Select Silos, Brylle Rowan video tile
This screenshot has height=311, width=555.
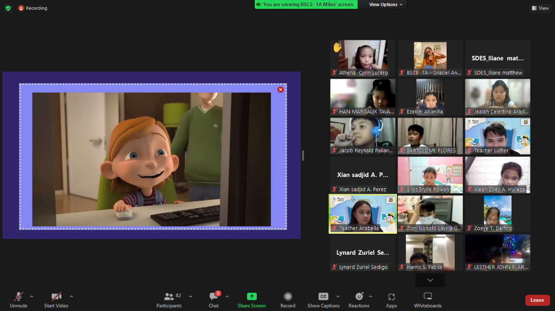tap(430, 175)
